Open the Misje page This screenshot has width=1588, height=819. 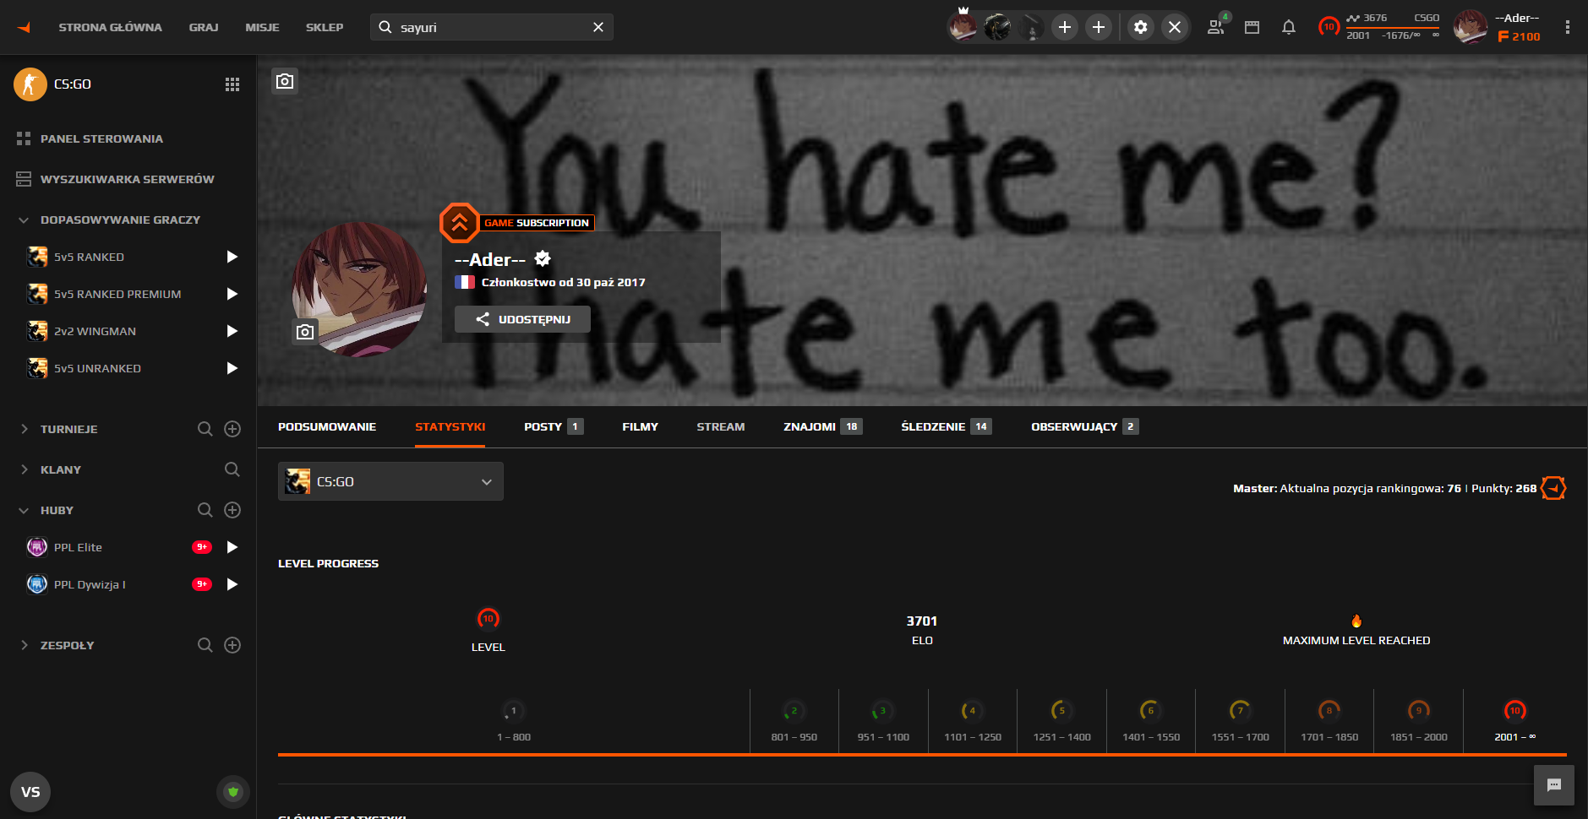(262, 27)
